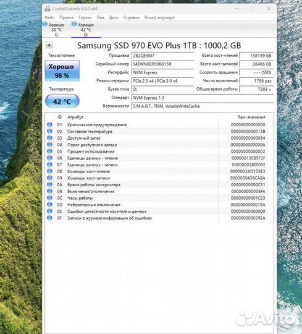
Task: Click the power on count value 1786 раз
Action: click(256, 81)
